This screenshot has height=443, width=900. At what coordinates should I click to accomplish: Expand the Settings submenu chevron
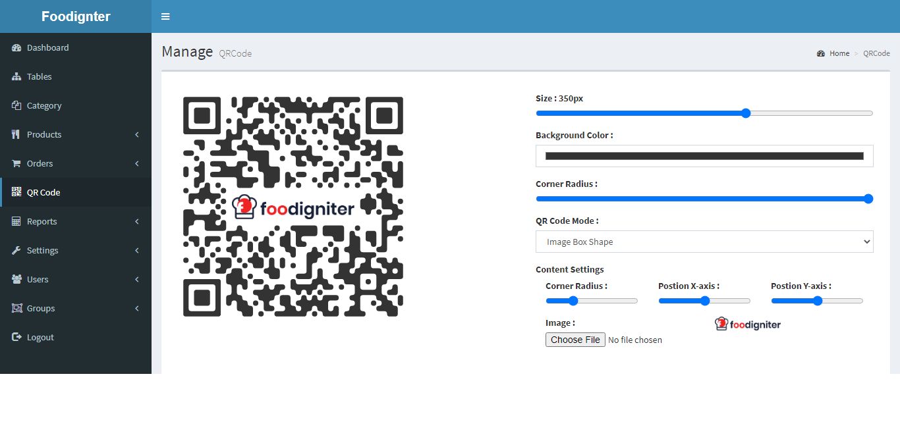[x=137, y=250]
